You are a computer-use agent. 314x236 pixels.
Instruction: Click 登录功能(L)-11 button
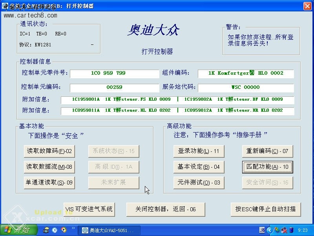click(199, 151)
